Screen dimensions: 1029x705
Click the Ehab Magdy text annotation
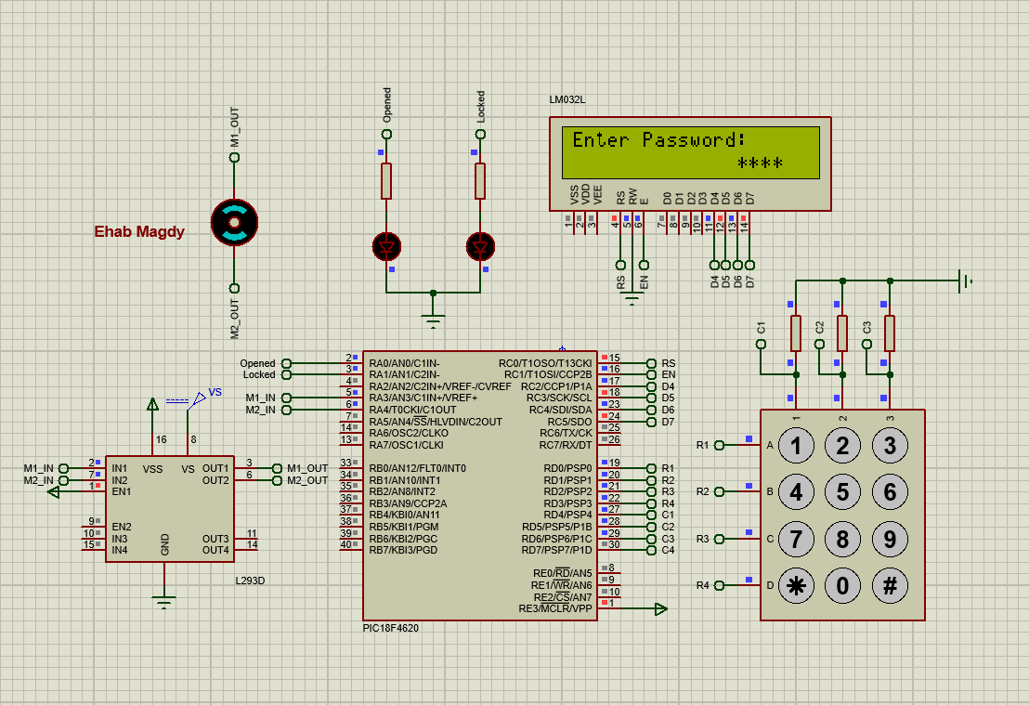point(137,232)
